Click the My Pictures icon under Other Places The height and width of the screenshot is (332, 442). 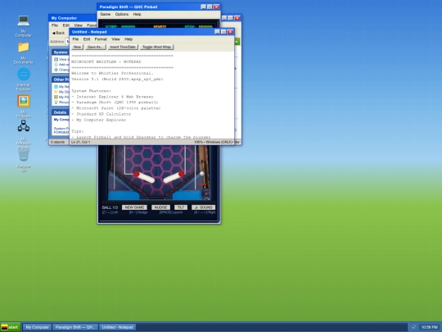[56, 97]
